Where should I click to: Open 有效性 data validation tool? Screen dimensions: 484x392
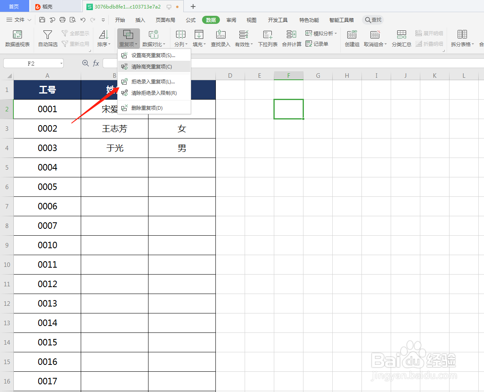[243, 38]
